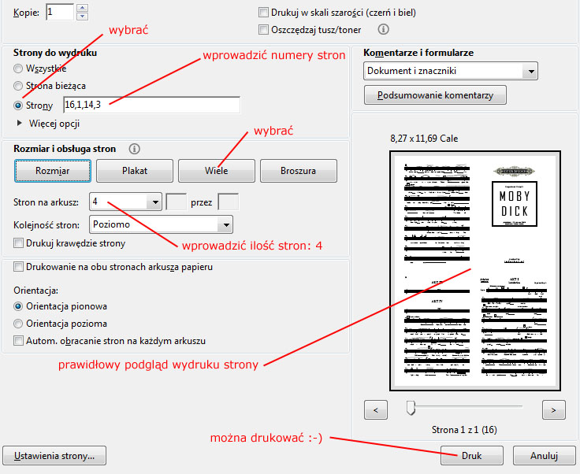
Task: Open the Kolejność stron dropdown
Action: pos(161,224)
